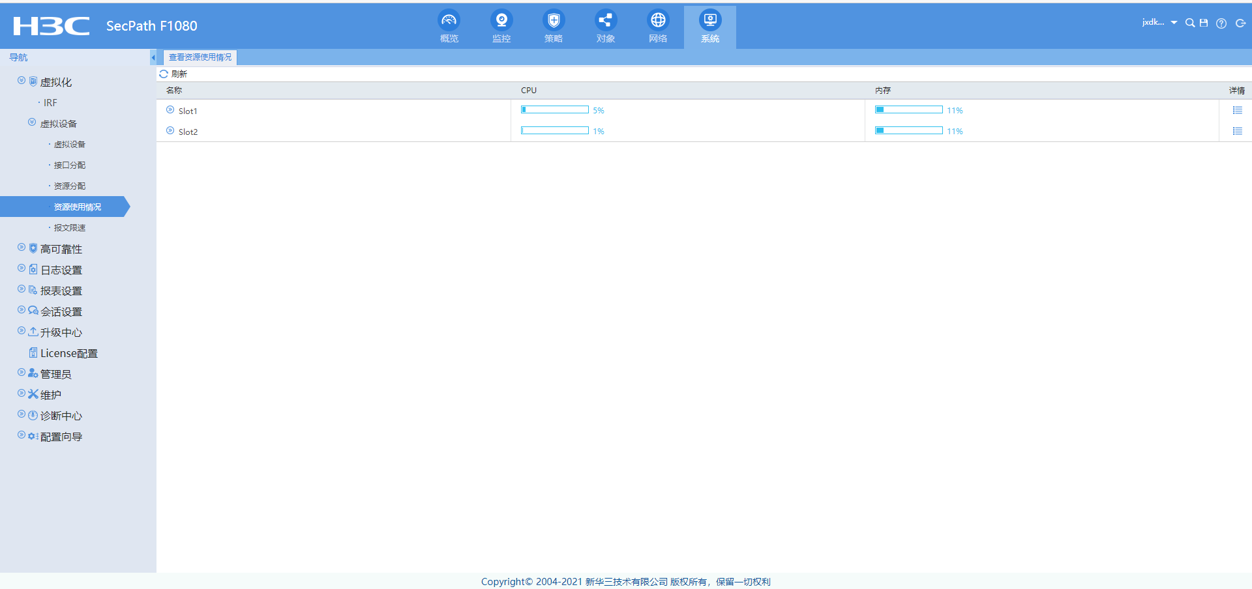The height and width of the screenshot is (589, 1252).
Task: Expand the Slot1 row
Action: click(x=170, y=110)
